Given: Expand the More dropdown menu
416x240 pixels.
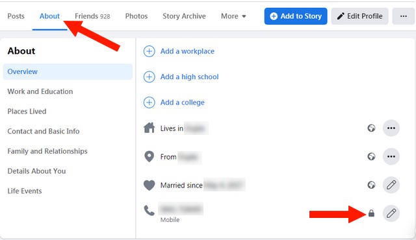Looking at the screenshot, I should (x=233, y=16).
